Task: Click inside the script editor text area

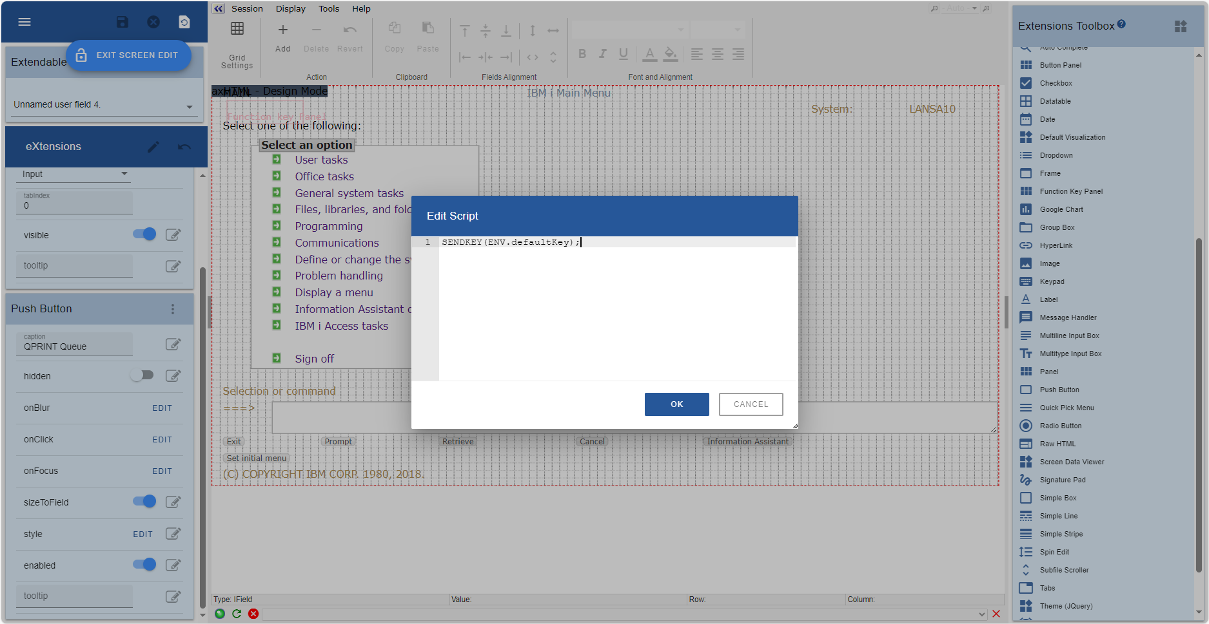Action: coord(616,309)
